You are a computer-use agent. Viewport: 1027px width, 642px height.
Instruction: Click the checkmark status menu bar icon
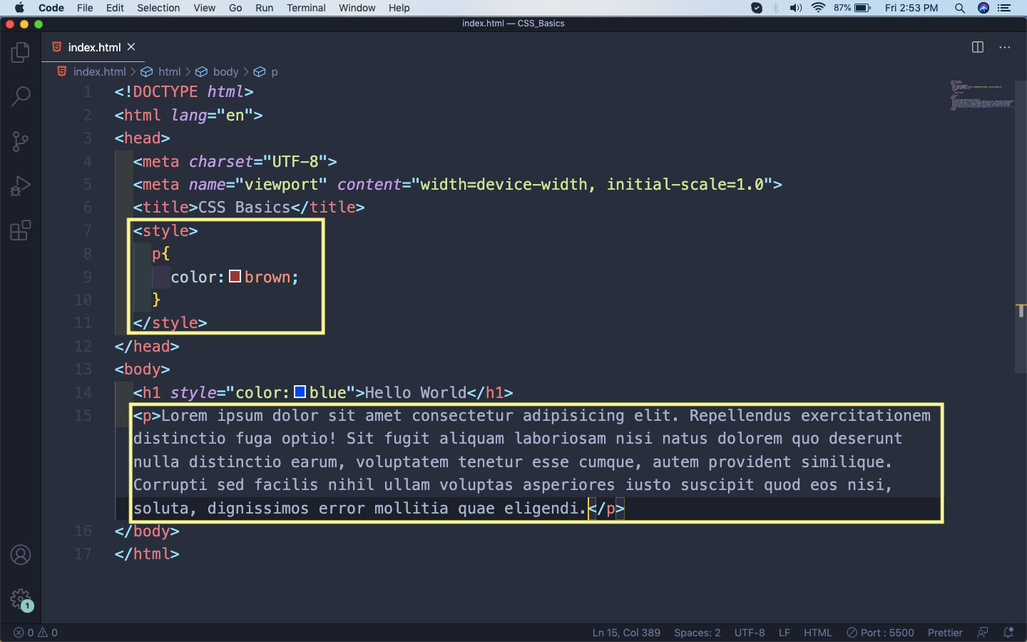coord(757,8)
